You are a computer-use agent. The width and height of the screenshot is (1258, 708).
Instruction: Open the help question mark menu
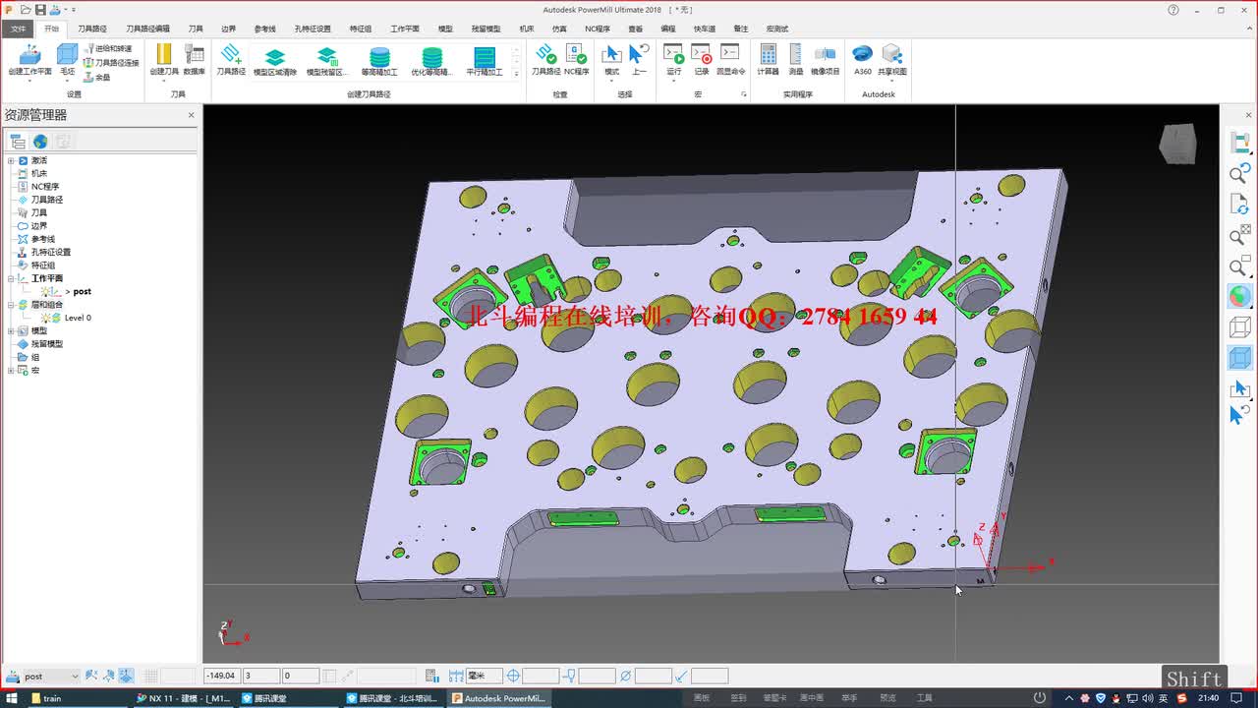[1173, 10]
